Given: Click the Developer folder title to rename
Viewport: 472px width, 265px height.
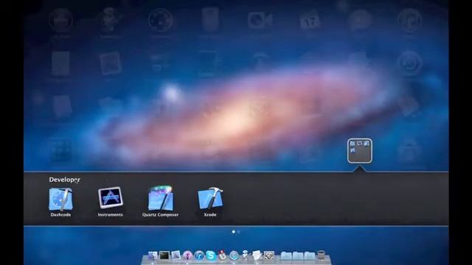Looking at the screenshot, I should [64, 180].
